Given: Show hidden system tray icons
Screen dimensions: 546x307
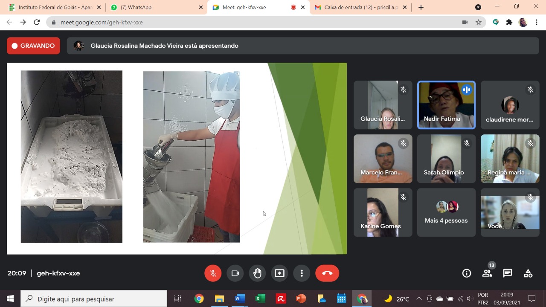Looking at the screenshot, I should pyautogui.click(x=419, y=299).
